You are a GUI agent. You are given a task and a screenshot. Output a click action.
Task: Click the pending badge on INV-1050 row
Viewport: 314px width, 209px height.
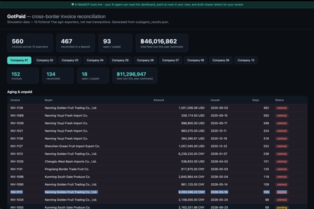pos(282,207)
